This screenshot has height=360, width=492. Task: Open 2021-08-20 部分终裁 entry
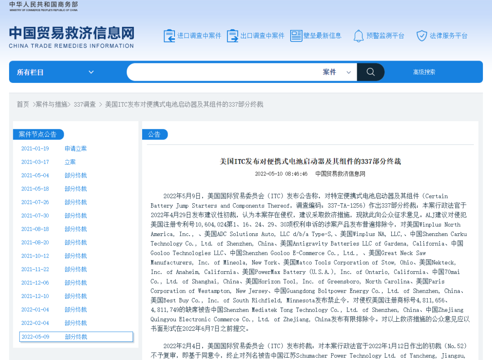click(x=54, y=242)
